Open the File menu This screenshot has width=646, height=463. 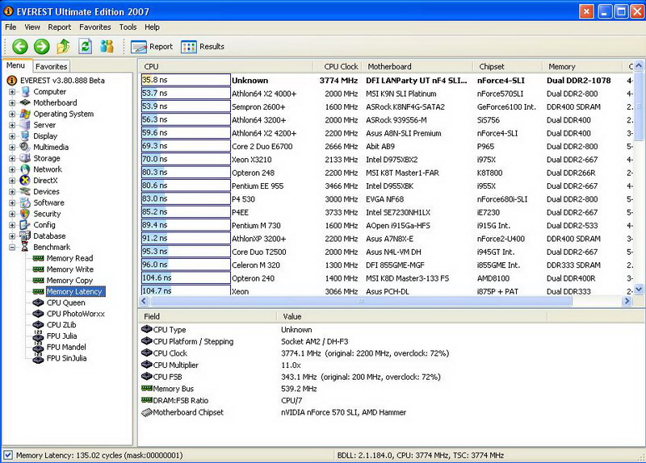click(x=10, y=27)
